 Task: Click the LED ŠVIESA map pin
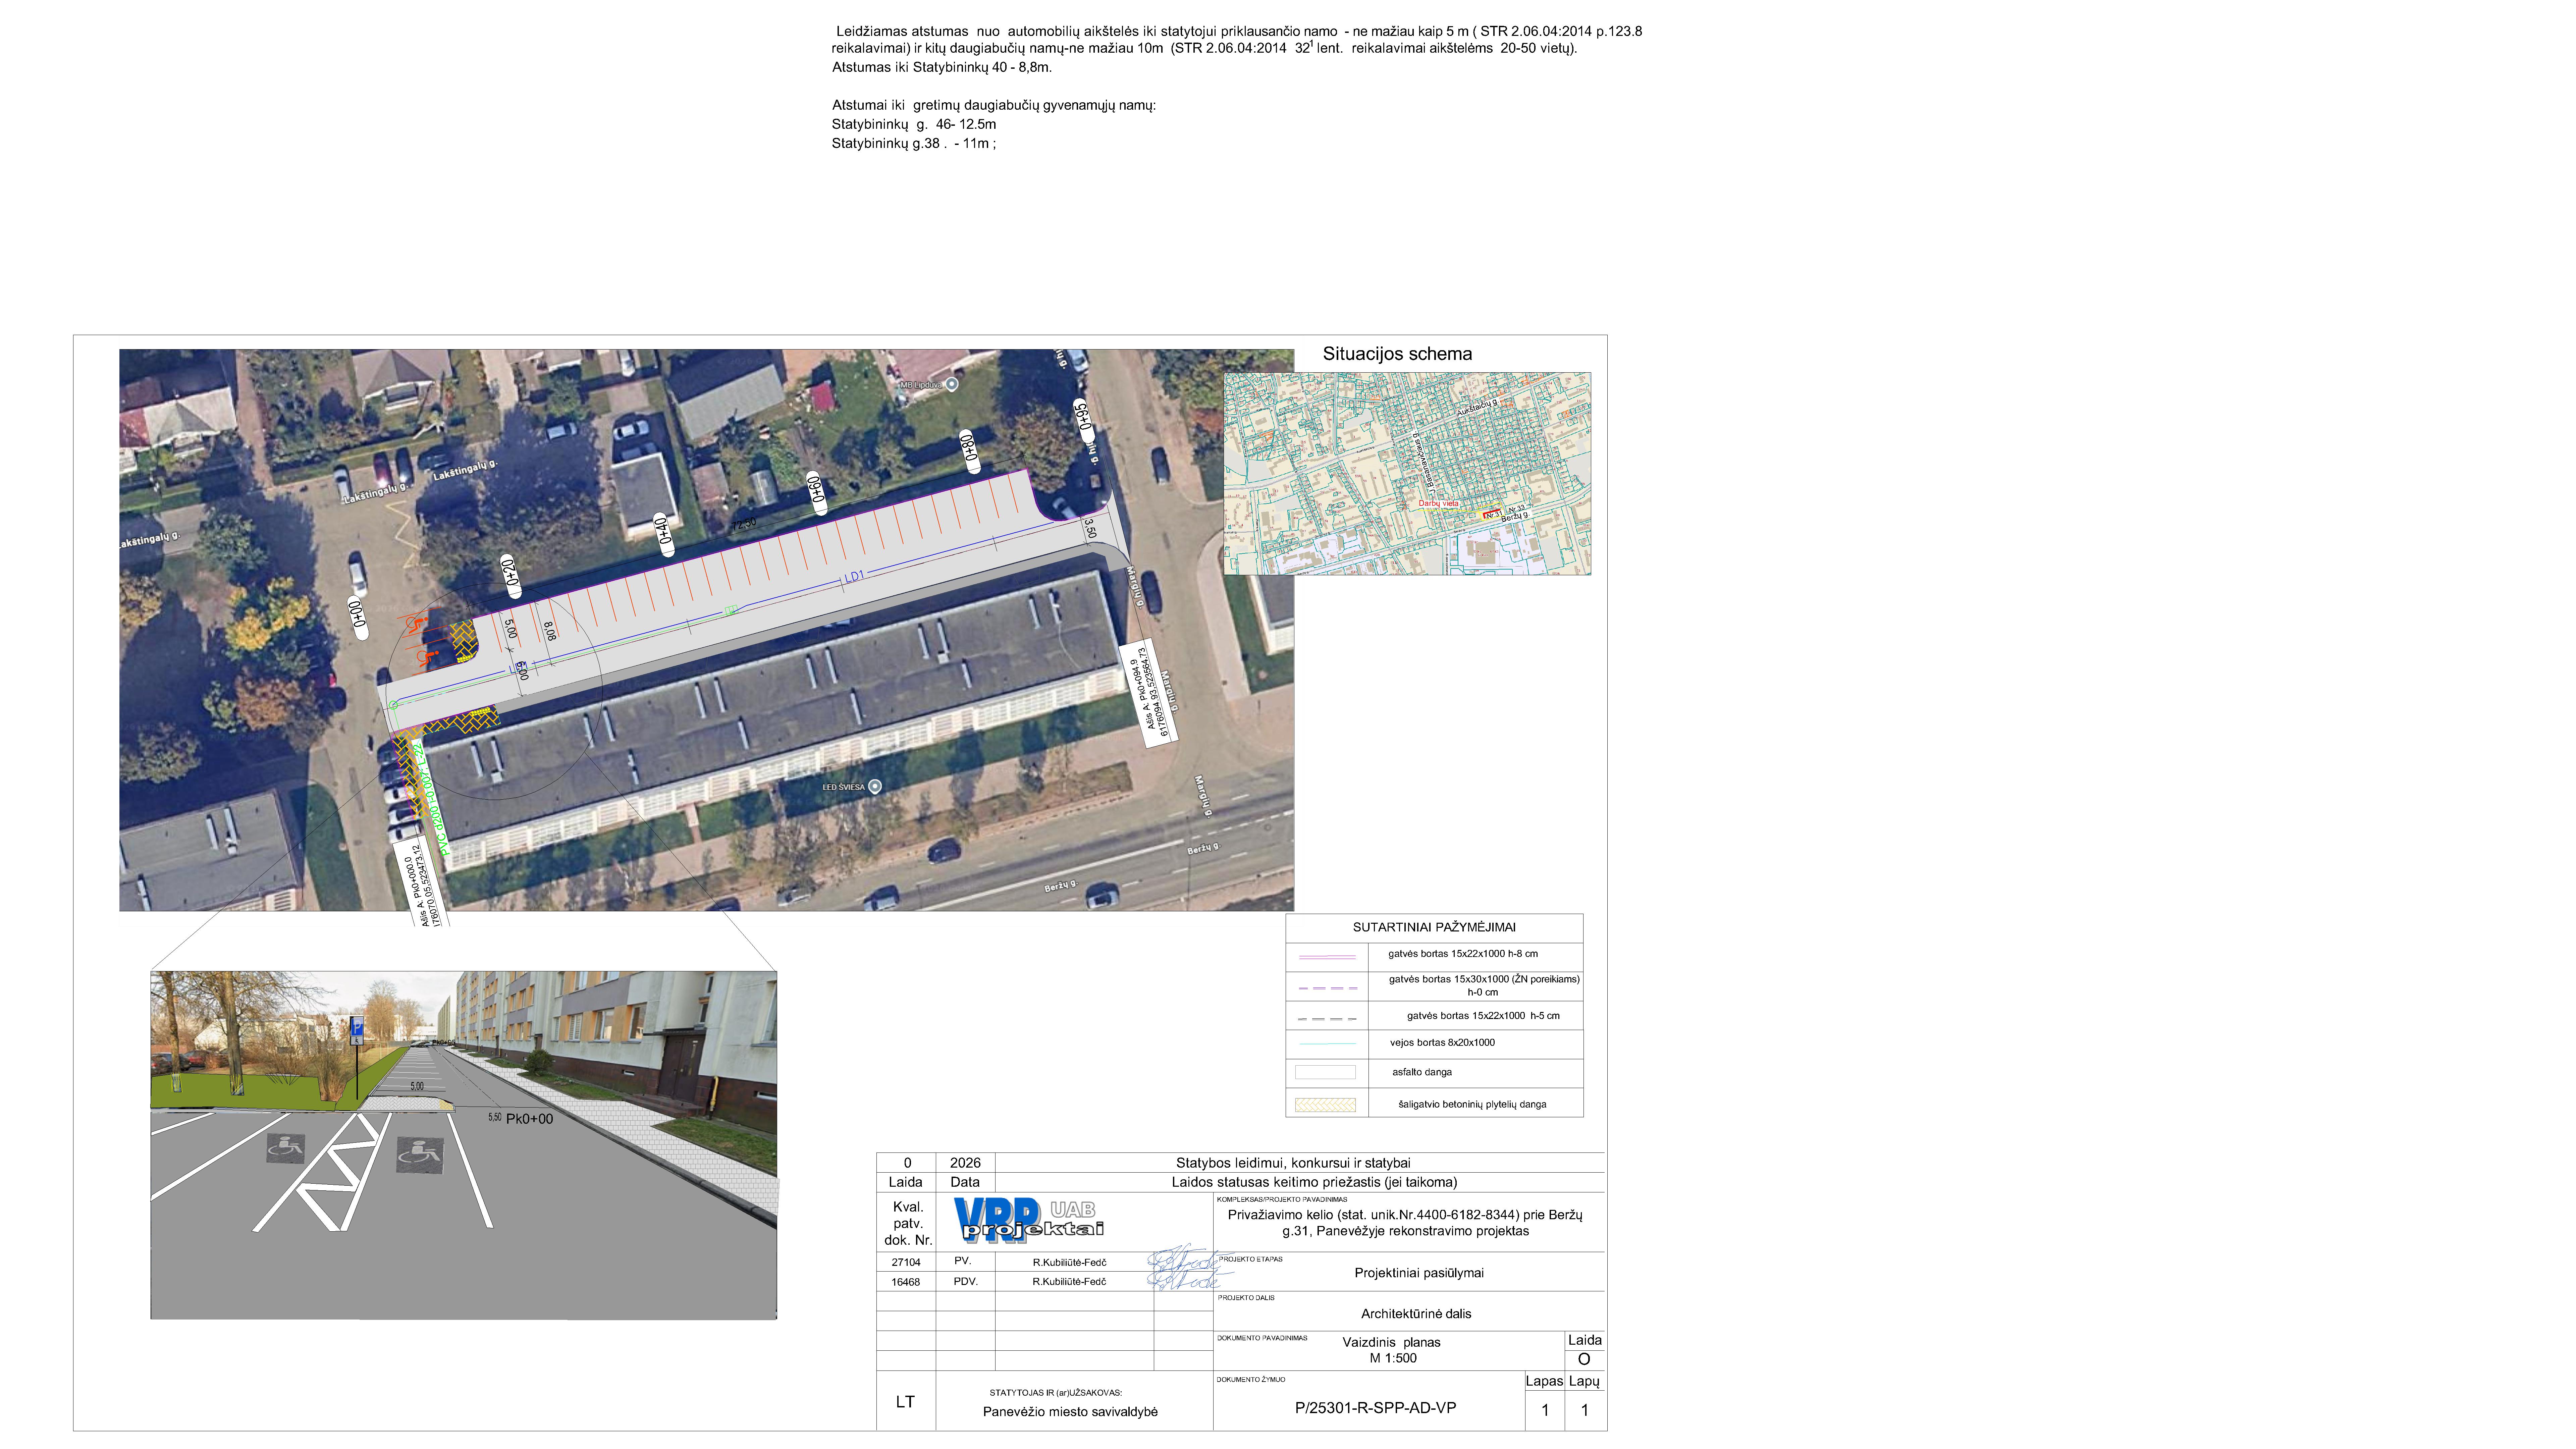pos(875,787)
